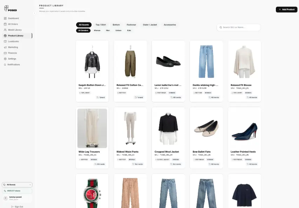The width and height of the screenshot is (299, 208).
Task: Filter gender by Men
Action: (x=108, y=30)
